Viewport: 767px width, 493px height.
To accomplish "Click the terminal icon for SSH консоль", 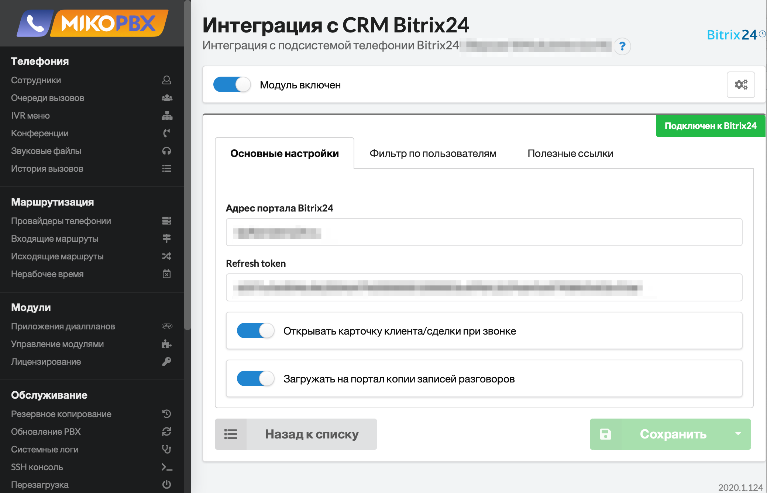I will click(x=167, y=467).
